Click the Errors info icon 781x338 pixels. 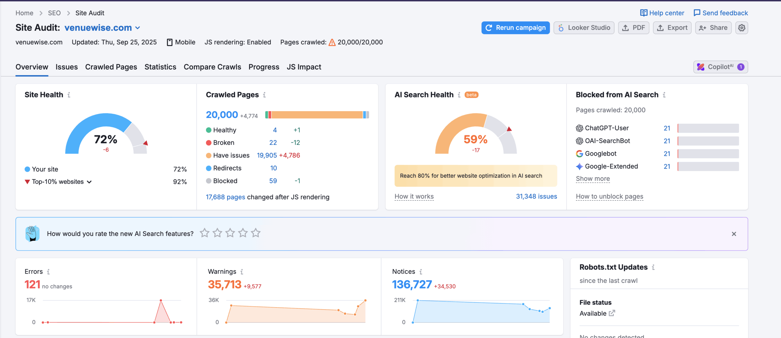click(48, 272)
